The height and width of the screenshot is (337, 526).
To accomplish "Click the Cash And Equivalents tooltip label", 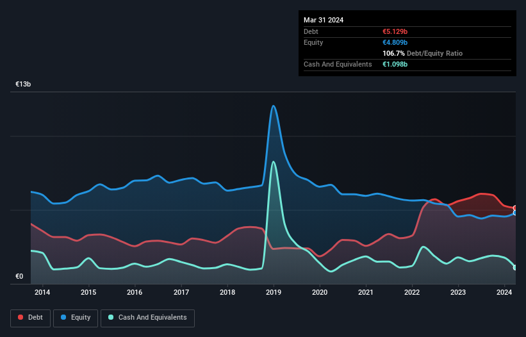I will pos(338,64).
